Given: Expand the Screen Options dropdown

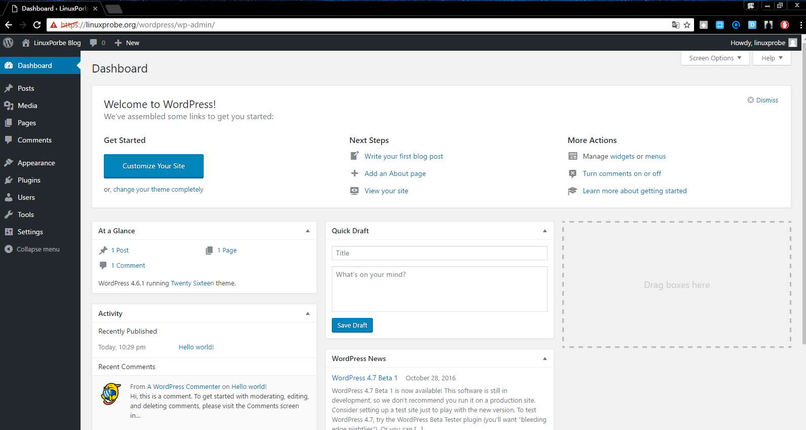Looking at the screenshot, I should (x=715, y=58).
